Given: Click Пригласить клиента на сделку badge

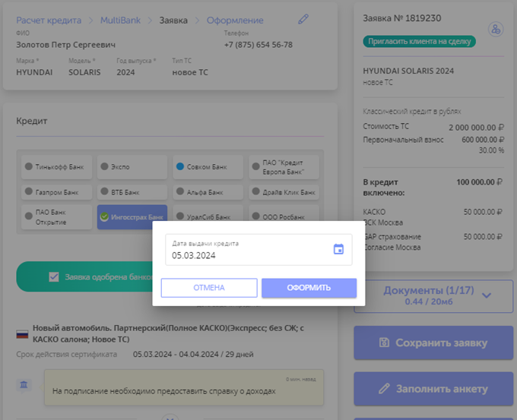Looking at the screenshot, I should 419,42.
